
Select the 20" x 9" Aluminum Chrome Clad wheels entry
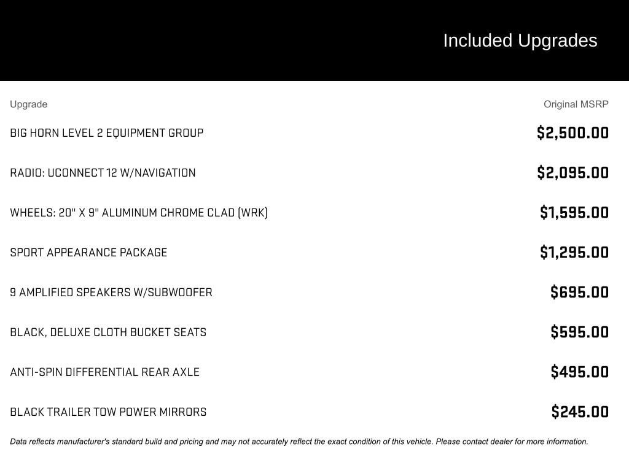139,213
